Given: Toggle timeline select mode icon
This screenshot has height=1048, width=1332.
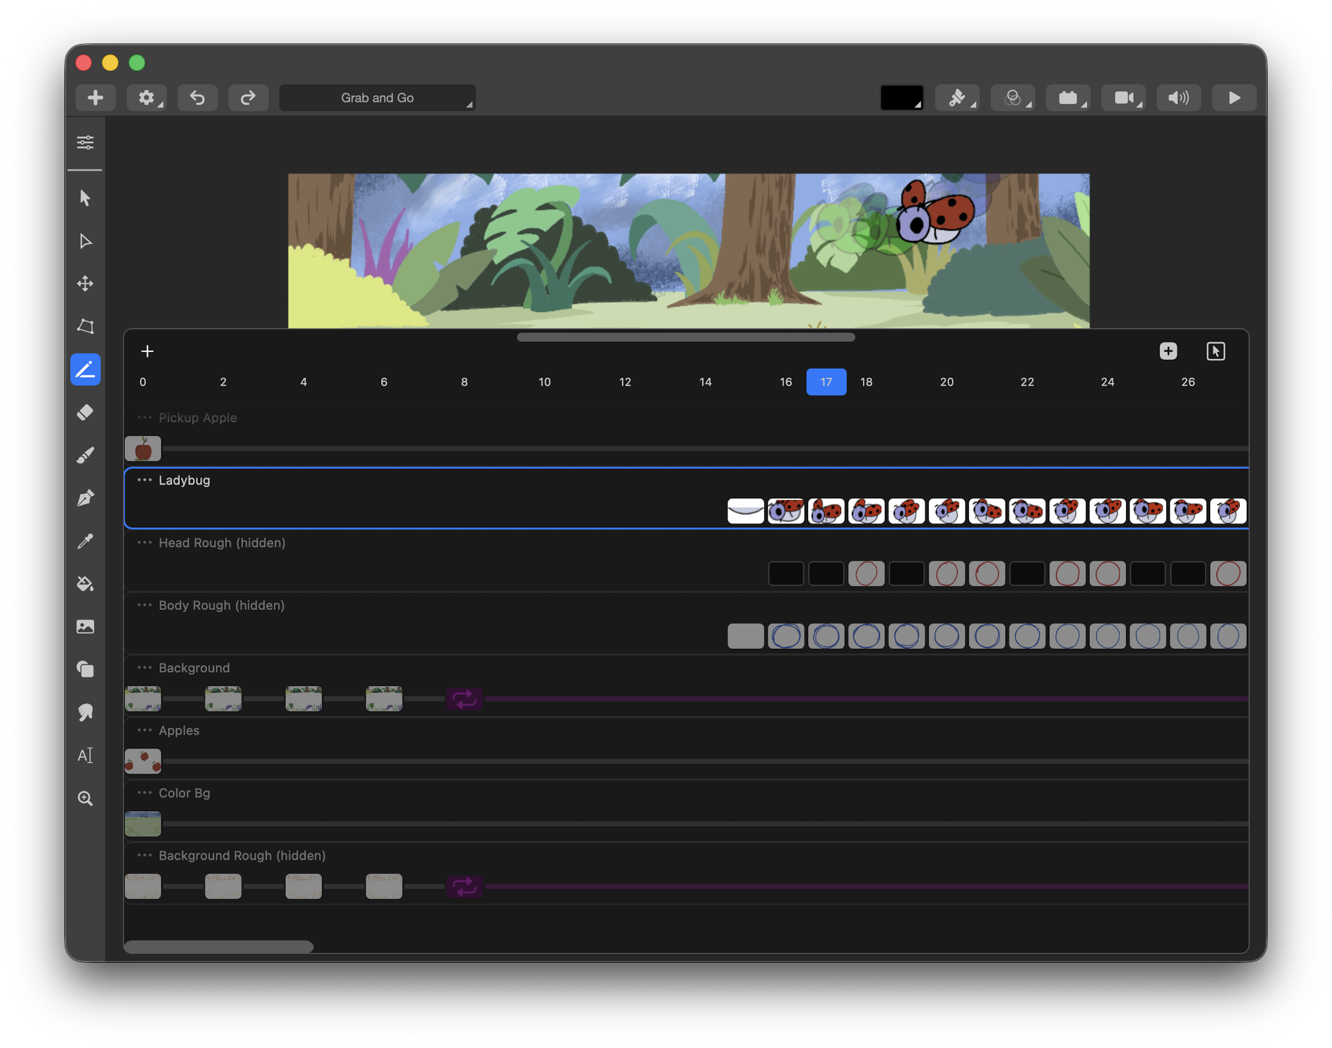Looking at the screenshot, I should tap(1215, 351).
